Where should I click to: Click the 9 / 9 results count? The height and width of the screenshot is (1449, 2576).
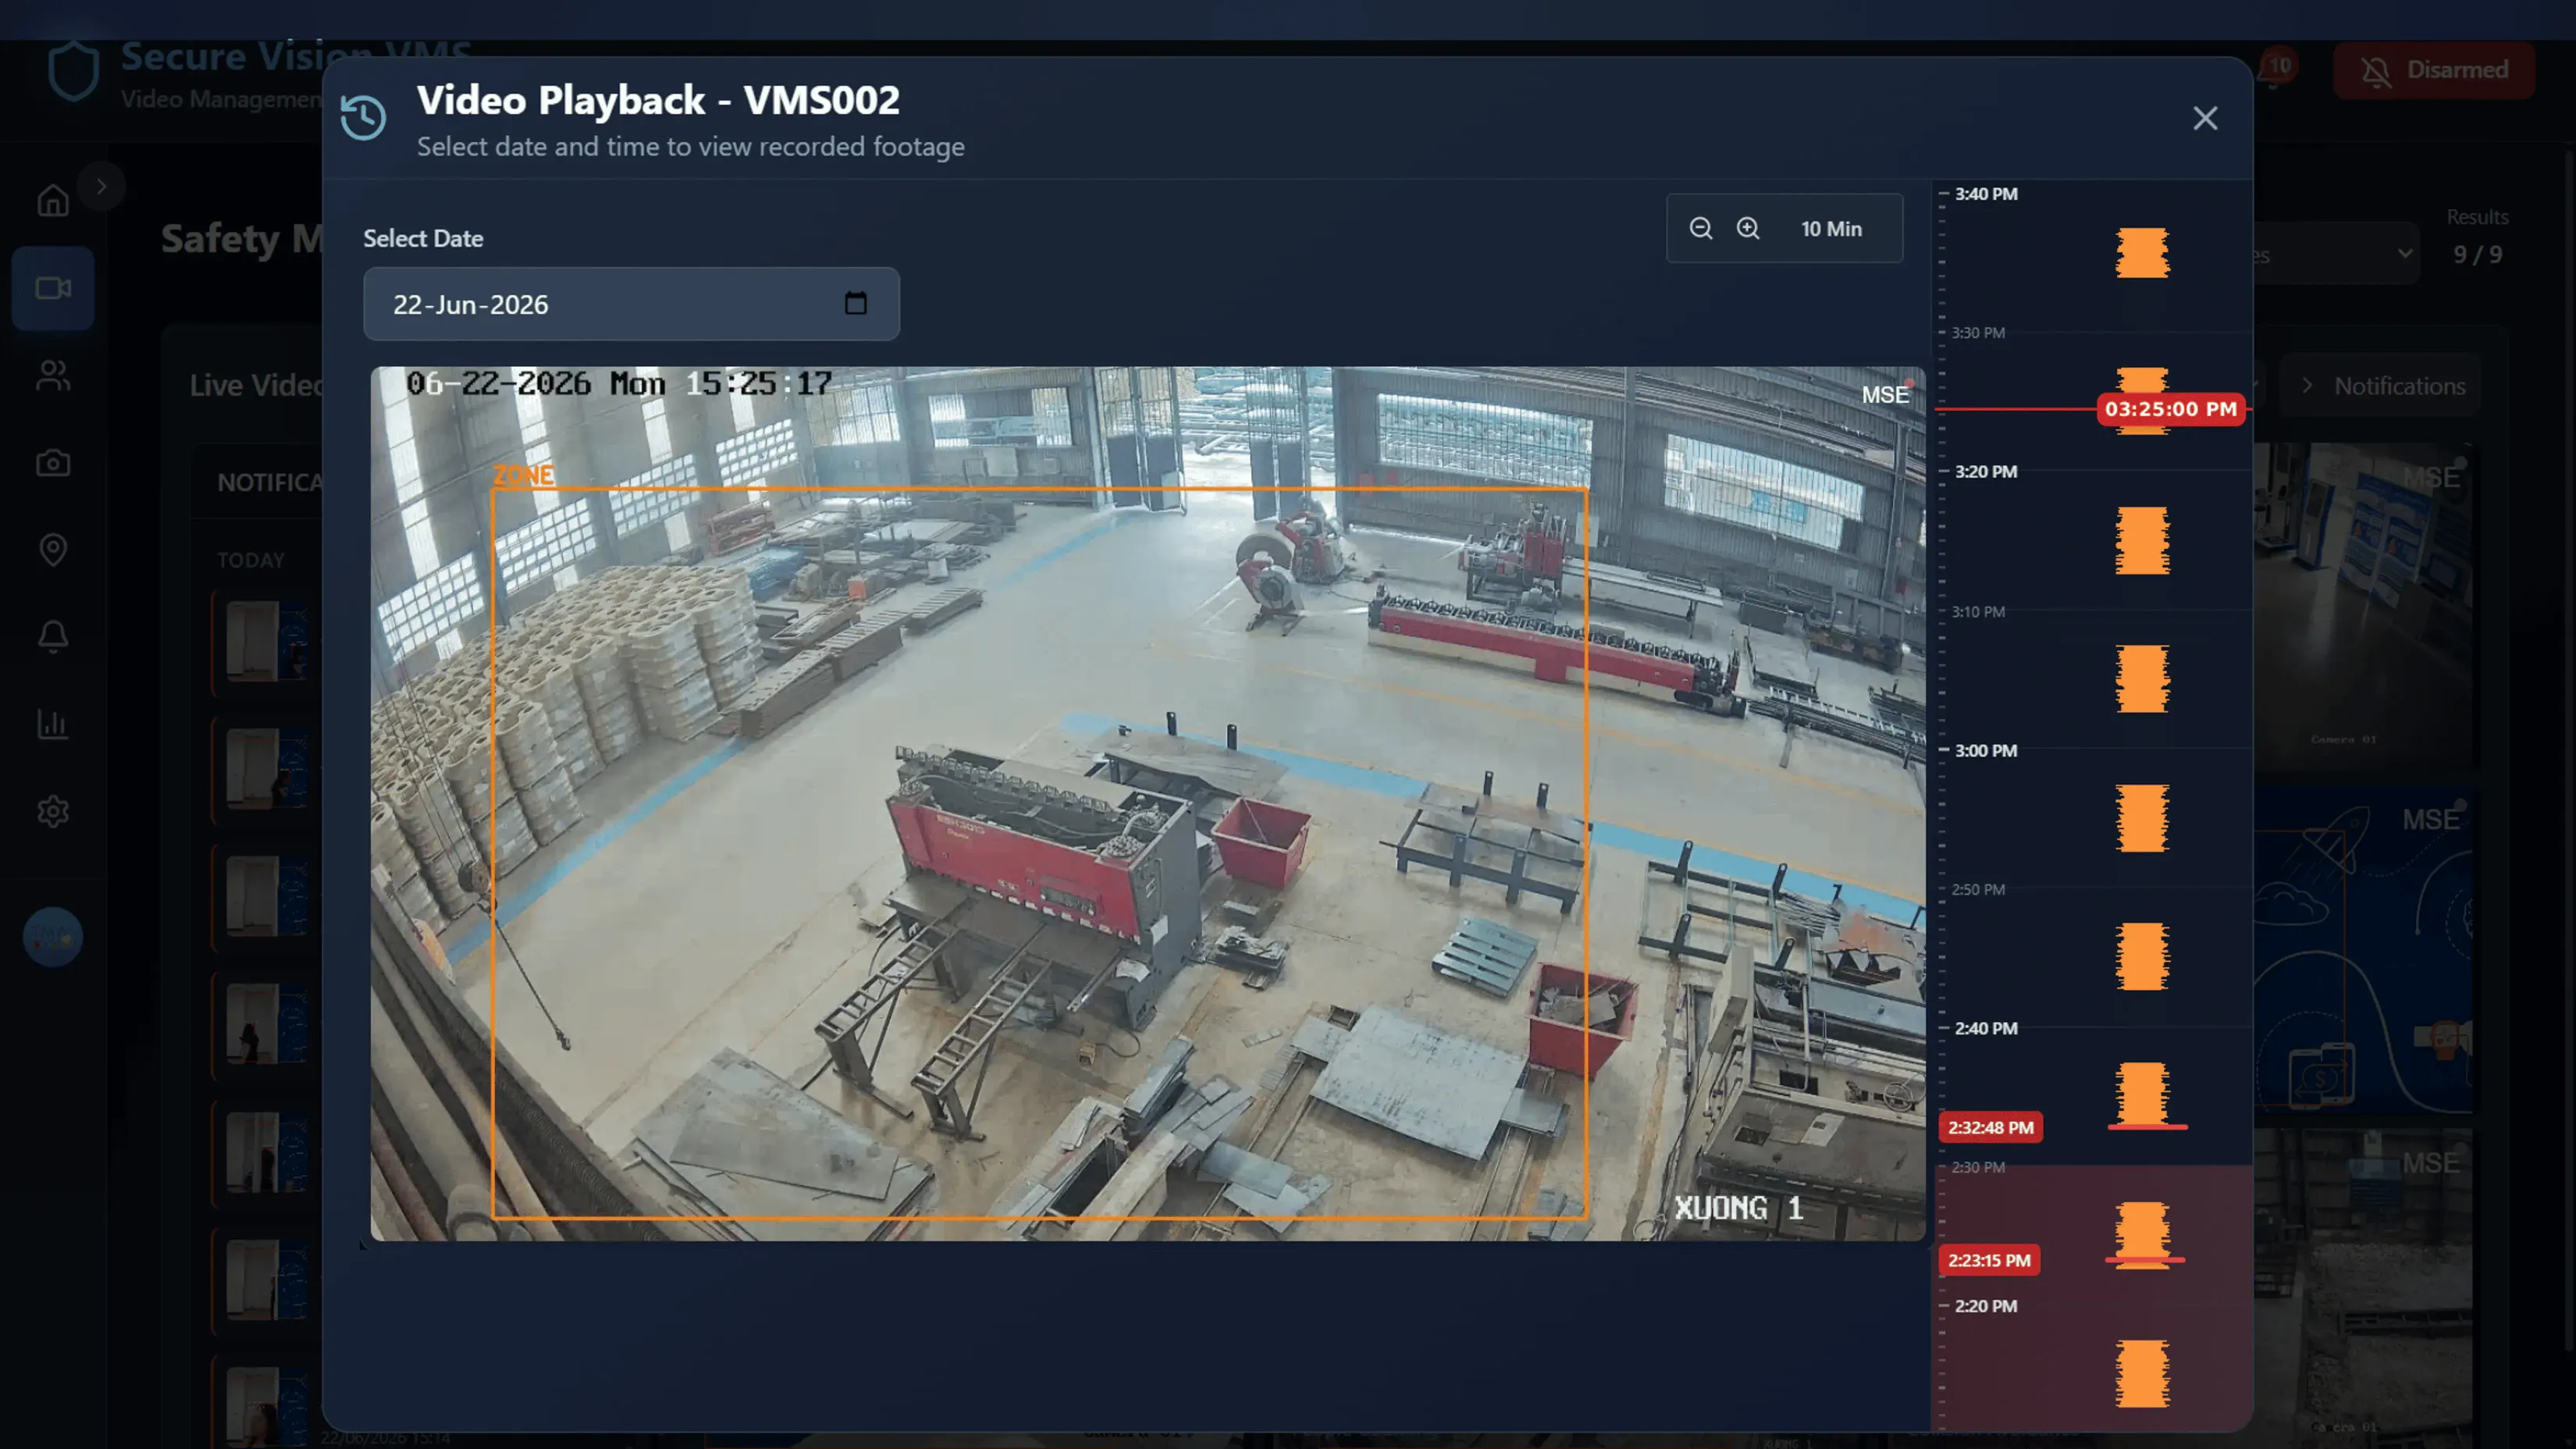click(x=2477, y=254)
